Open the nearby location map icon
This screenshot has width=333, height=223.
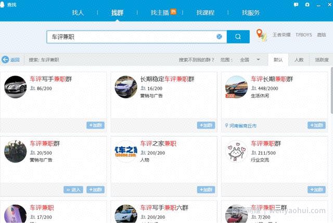(x=261, y=35)
